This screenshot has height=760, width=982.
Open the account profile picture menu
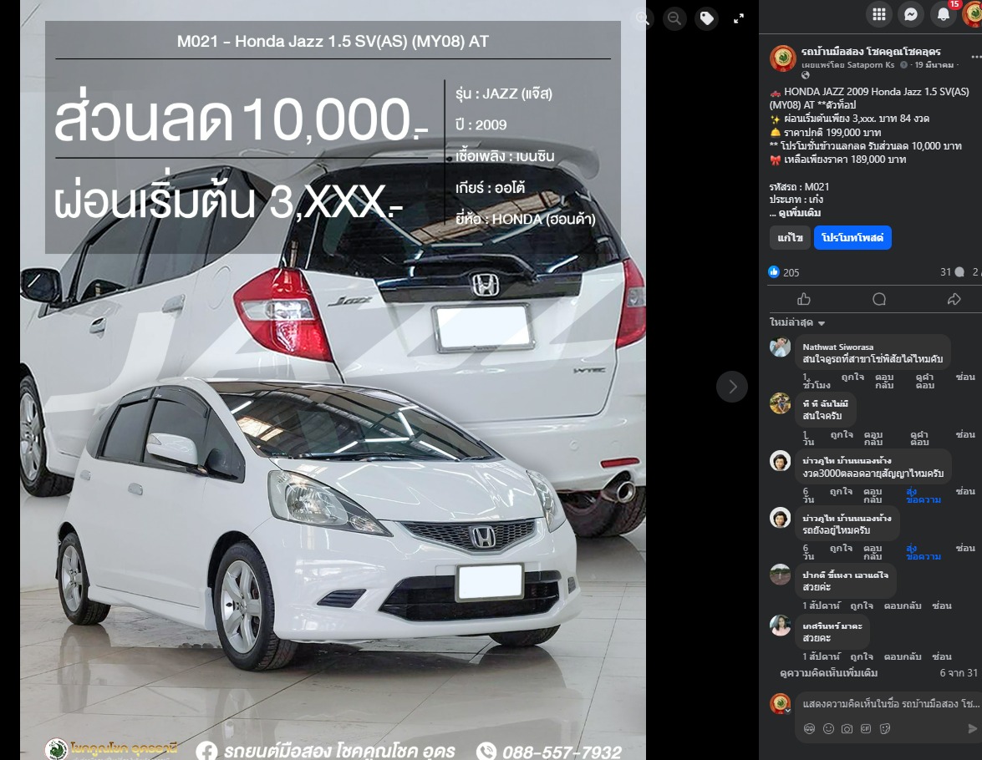(x=974, y=14)
